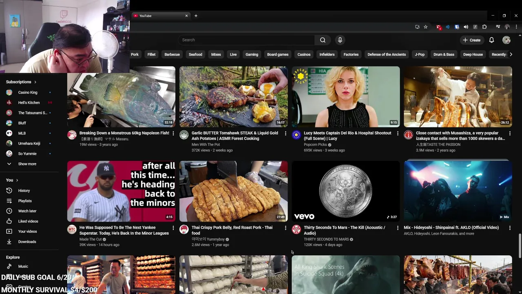Select Defense of the Ancients chip
The image size is (522, 294).
pyautogui.click(x=387, y=54)
